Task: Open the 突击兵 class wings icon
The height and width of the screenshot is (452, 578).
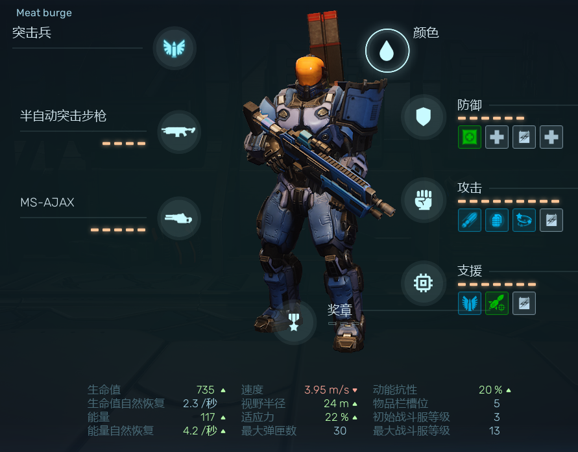Action: pos(175,48)
